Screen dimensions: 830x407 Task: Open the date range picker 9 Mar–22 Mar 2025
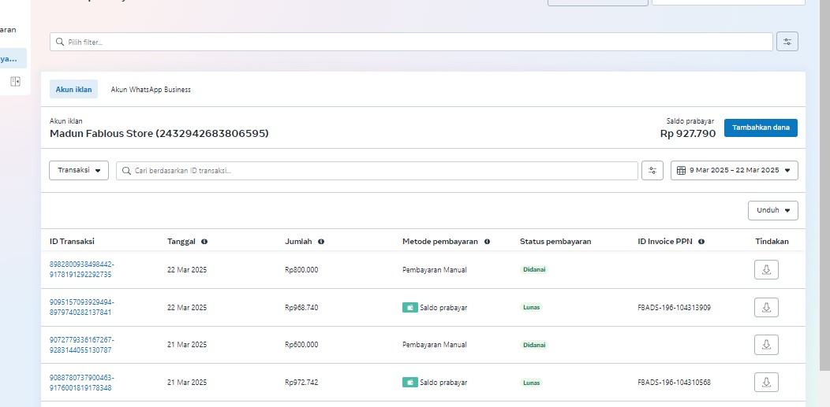coord(734,171)
